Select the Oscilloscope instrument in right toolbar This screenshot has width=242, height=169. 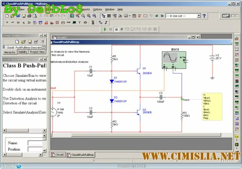coord(237,55)
